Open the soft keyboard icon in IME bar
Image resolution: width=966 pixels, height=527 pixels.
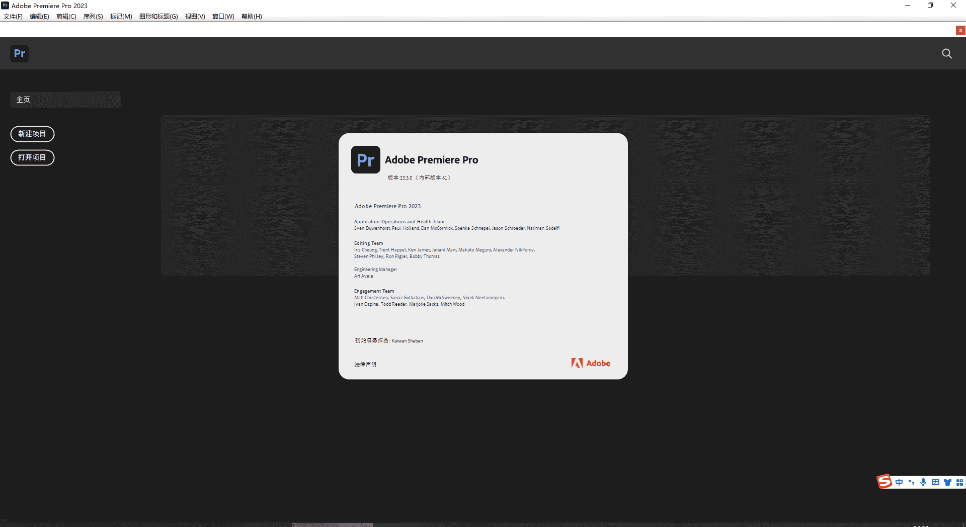tap(935, 482)
